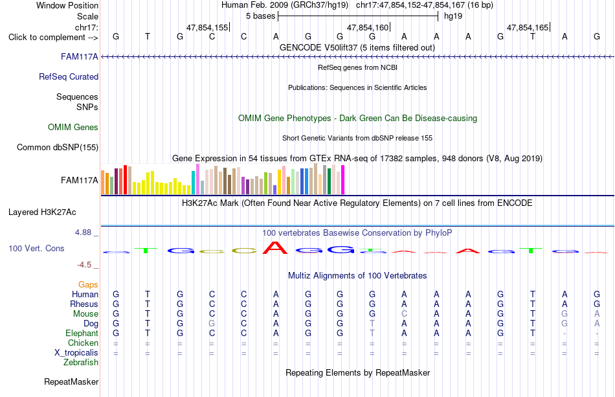Click the Layered H3K27Ac track label
Screen dimensions: 615x397
point(42,212)
